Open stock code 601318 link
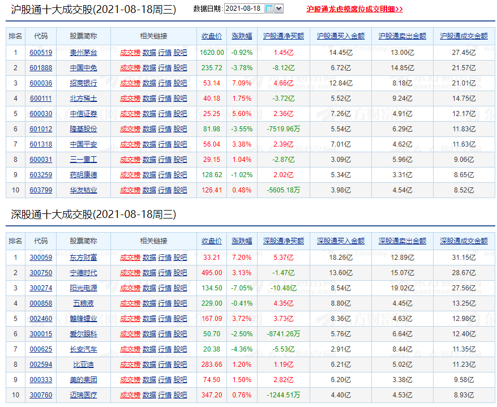The image size is (497, 407). 41,144
